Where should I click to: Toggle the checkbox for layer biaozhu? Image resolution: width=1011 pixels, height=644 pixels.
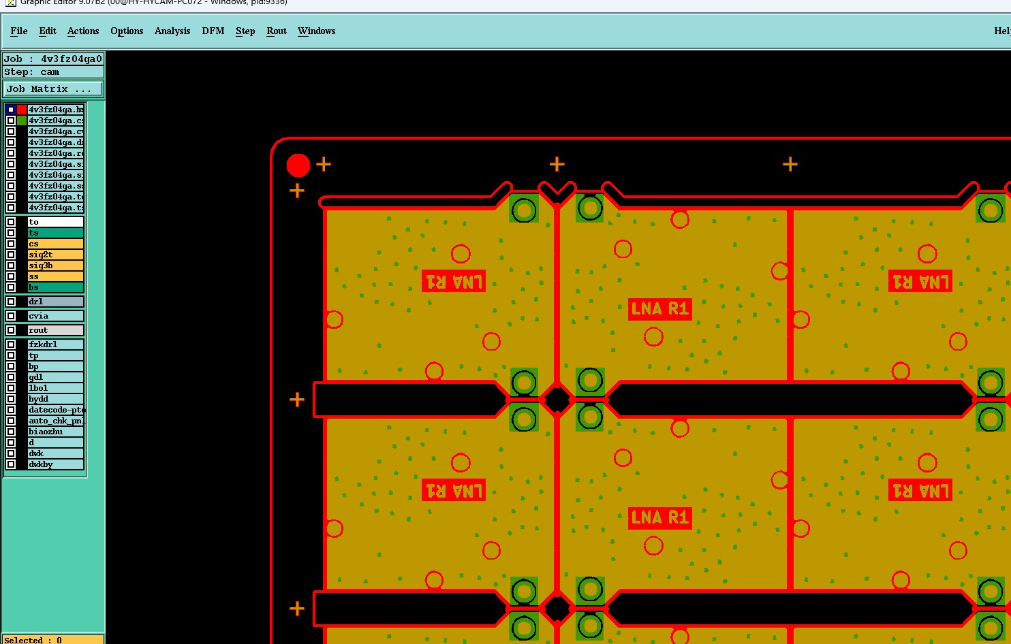(11, 432)
